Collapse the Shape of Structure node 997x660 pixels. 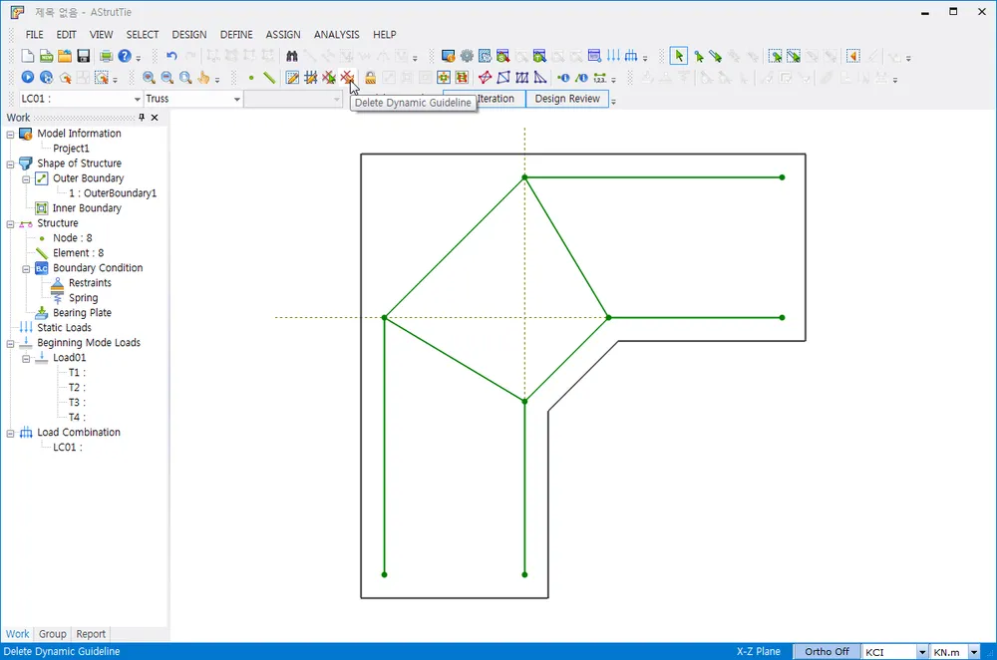[x=10, y=165]
